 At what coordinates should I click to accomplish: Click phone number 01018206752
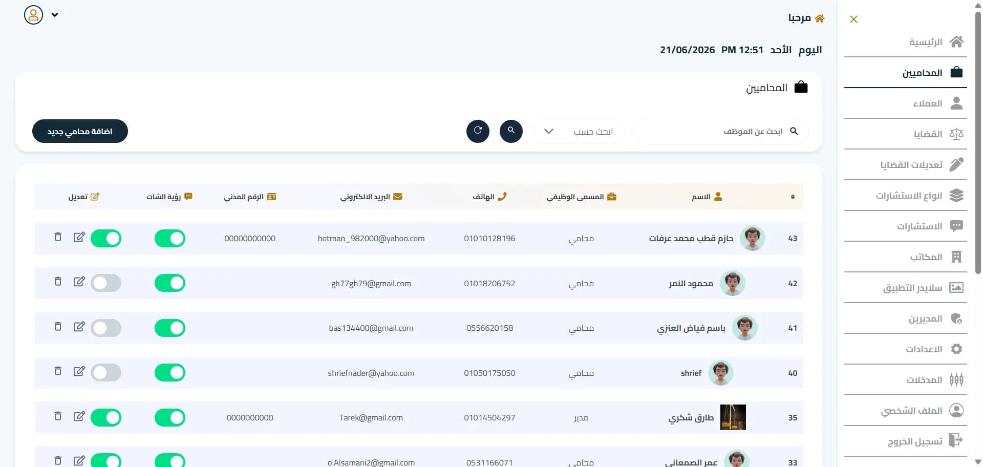point(489,284)
